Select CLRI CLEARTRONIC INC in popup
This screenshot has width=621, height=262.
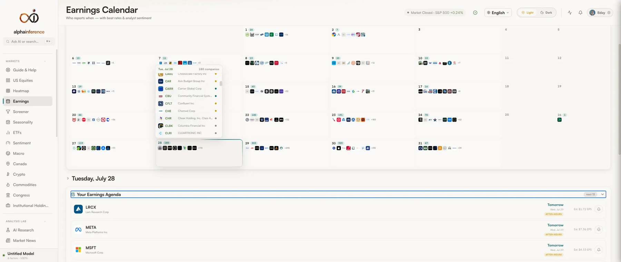188,133
